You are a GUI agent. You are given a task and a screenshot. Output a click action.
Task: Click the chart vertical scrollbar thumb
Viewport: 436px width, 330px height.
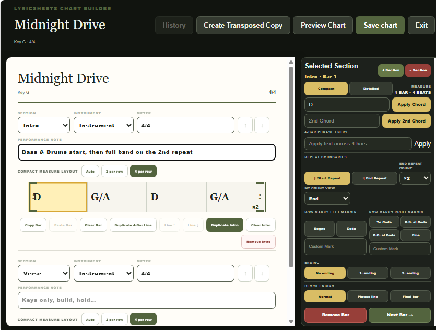point(291,166)
